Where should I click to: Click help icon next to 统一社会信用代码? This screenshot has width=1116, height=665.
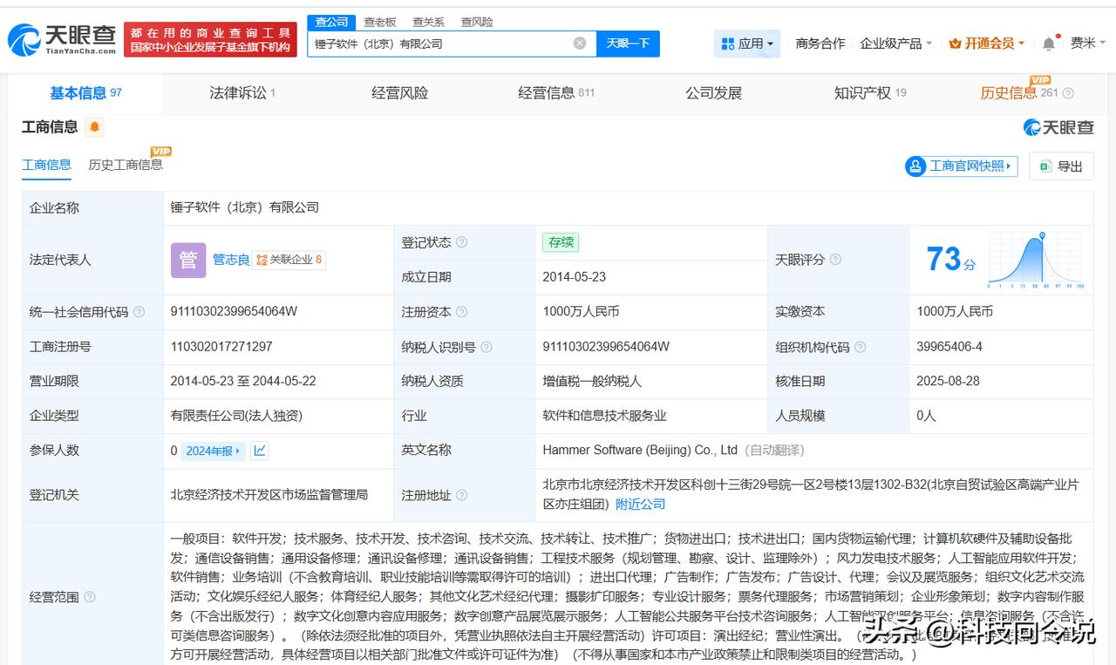coord(139,311)
